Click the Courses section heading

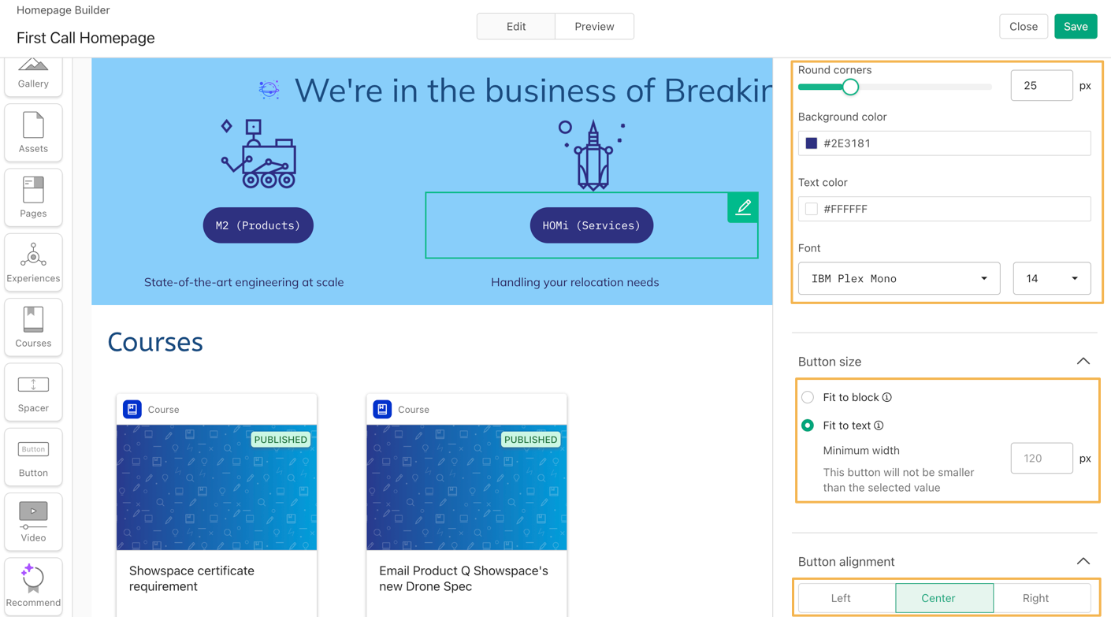coord(155,342)
